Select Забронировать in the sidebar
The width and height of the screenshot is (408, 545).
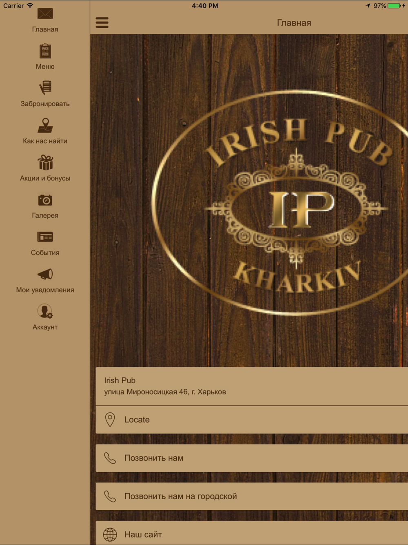click(x=45, y=104)
